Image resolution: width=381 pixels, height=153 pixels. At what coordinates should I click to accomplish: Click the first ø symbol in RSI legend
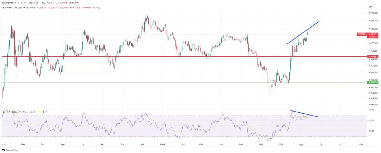click(x=43, y=112)
